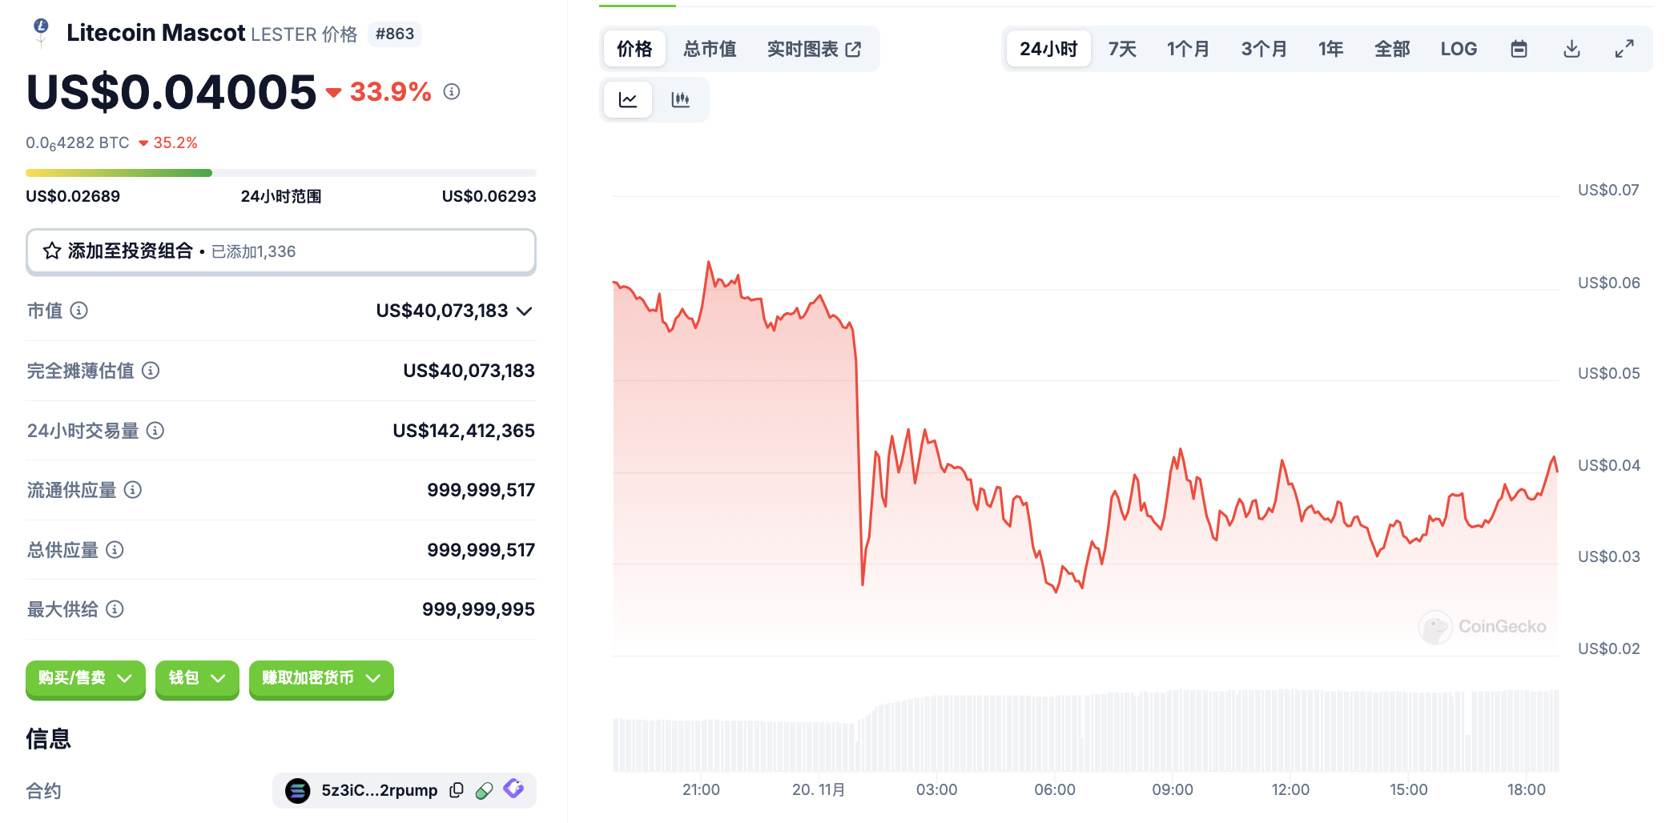This screenshot has height=823, width=1674.
Task: Click the info icon beside 市值
Action: click(78, 311)
